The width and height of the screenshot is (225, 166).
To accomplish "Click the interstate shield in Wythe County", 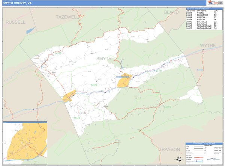I will coord(203,50).
